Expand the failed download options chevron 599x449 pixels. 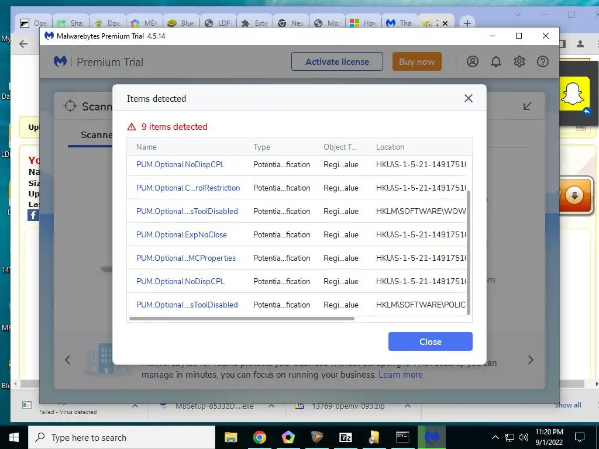click(x=135, y=406)
